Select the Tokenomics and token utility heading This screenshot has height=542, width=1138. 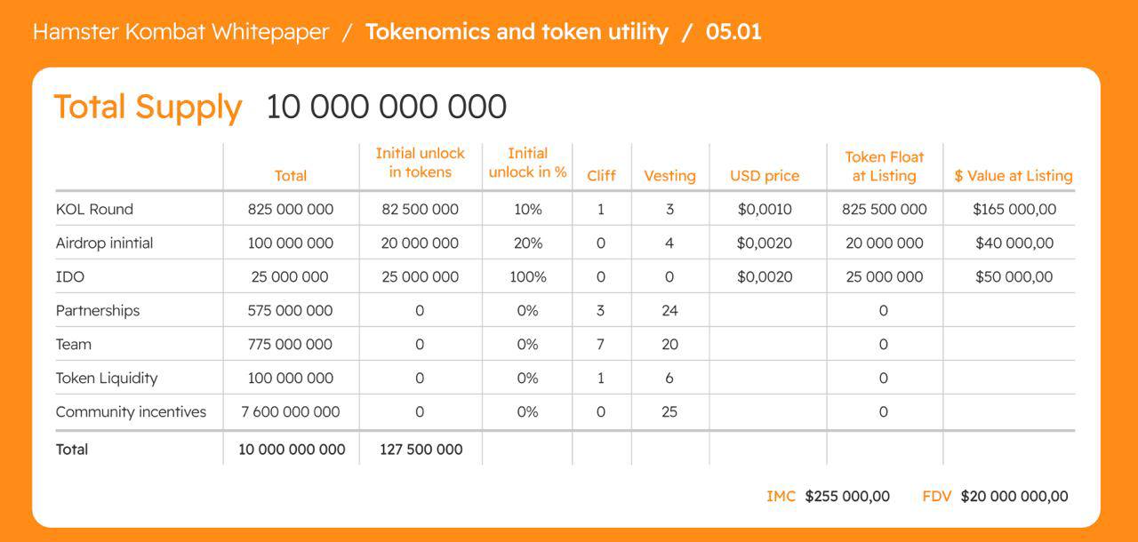(517, 32)
